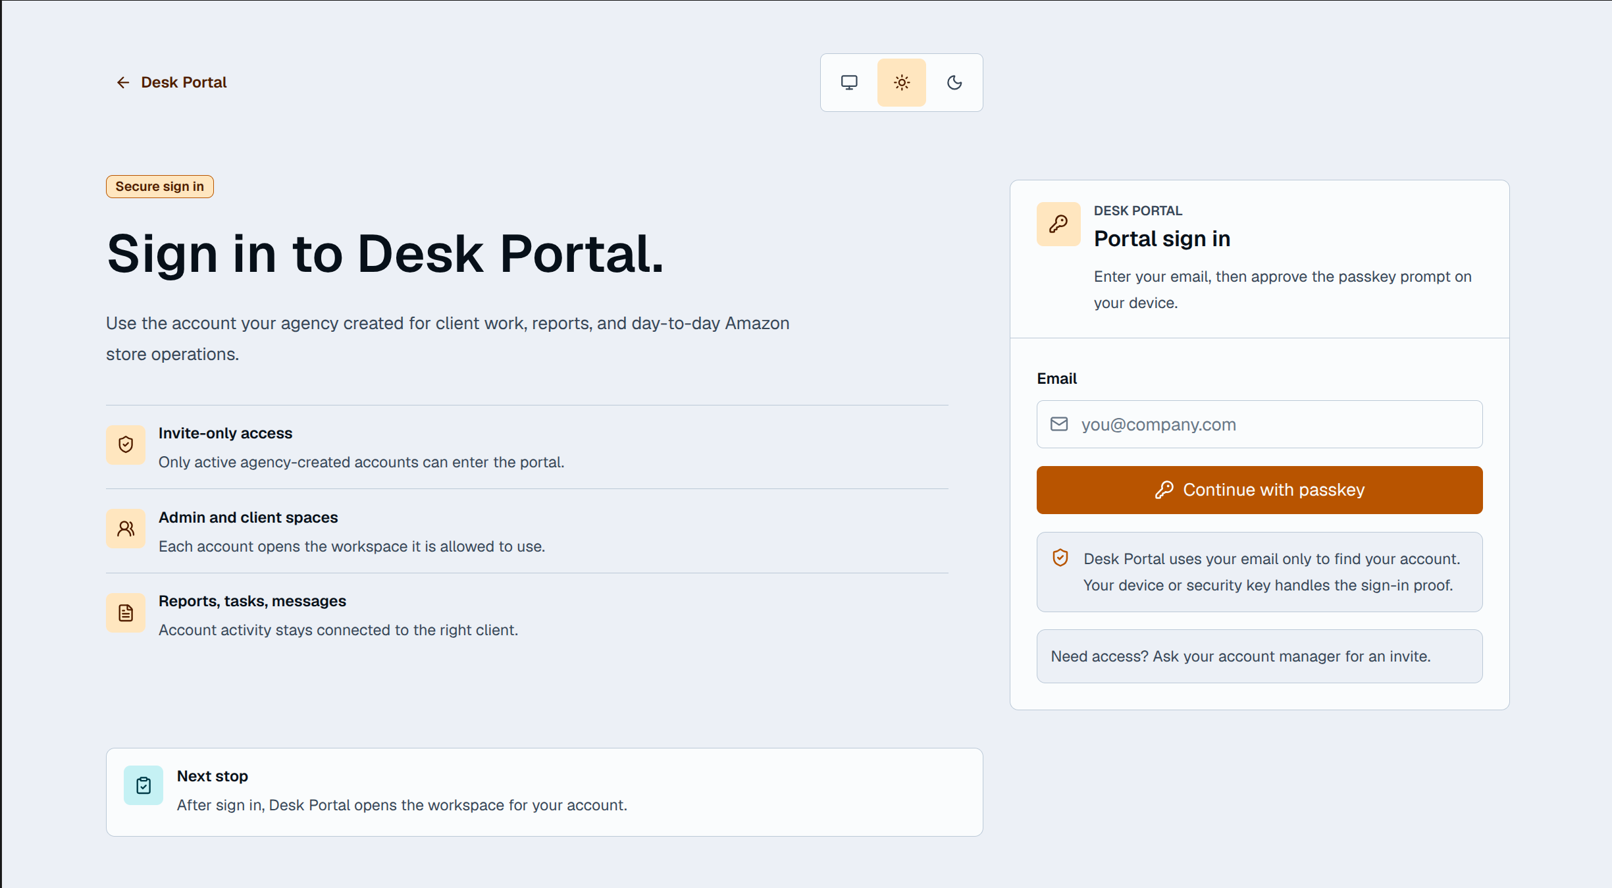Click the Secure sign in badge

pos(160,186)
